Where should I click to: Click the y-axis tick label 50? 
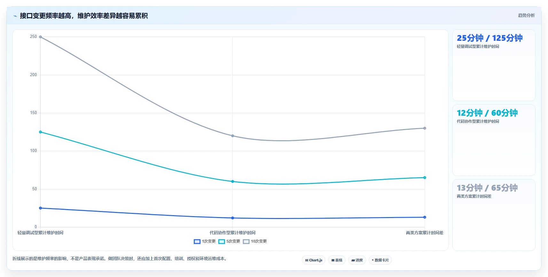35,189
